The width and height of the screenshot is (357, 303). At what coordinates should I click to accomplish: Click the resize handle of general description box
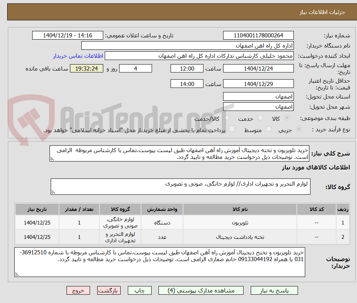[x=52, y=159]
